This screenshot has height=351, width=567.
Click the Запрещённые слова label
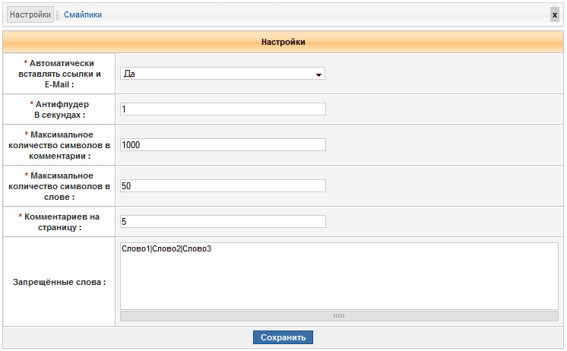(x=59, y=282)
